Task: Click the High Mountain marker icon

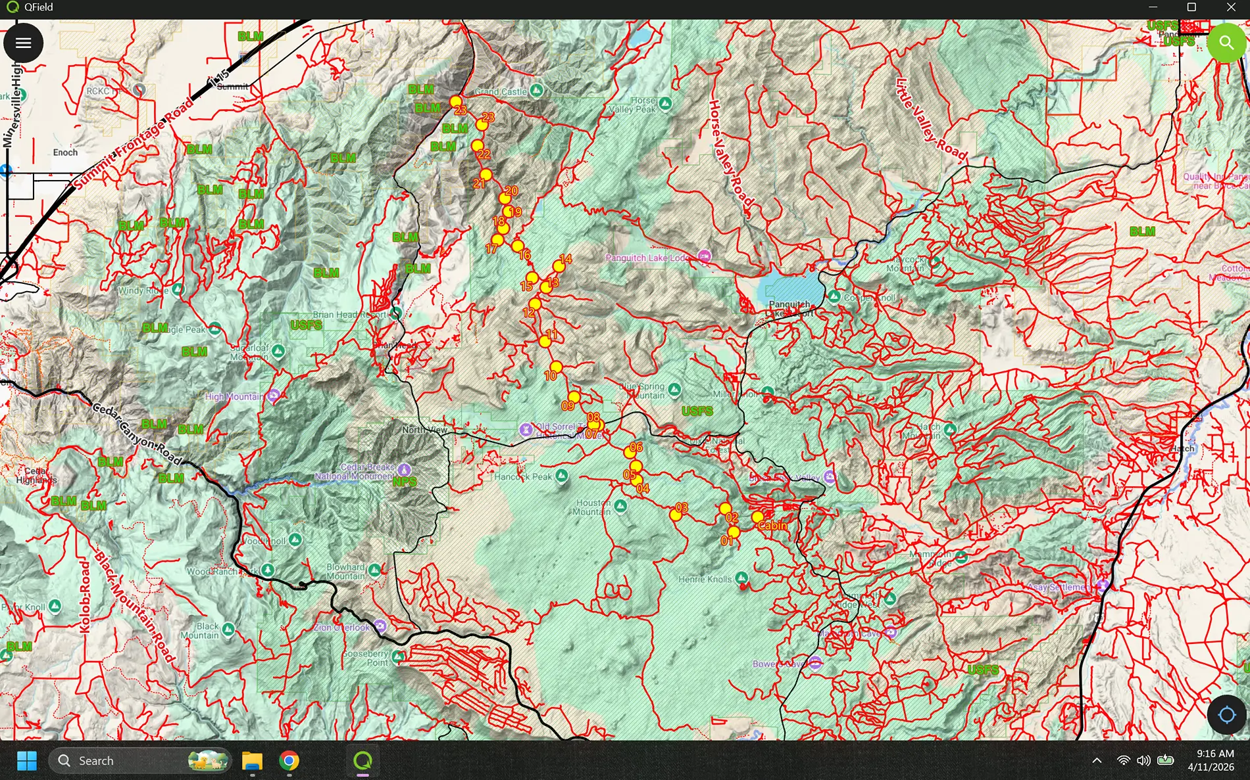Action: (x=274, y=395)
